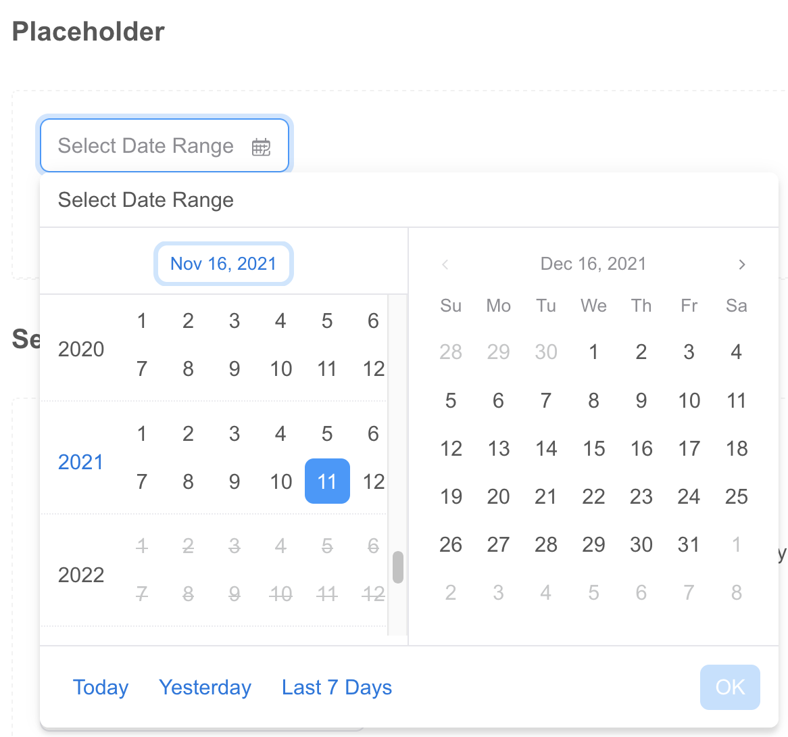Click the calendar icon in the date input
This screenshot has width=788, height=737.
[x=262, y=146]
